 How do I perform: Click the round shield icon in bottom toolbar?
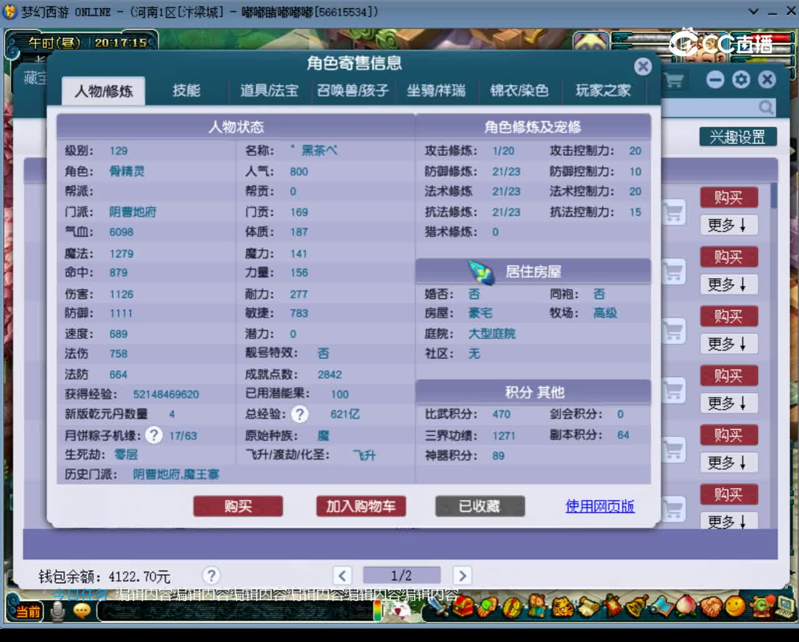(x=512, y=606)
